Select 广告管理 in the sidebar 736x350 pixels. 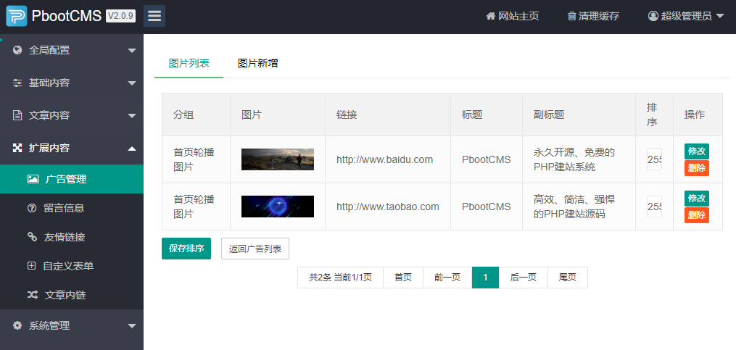click(x=72, y=179)
